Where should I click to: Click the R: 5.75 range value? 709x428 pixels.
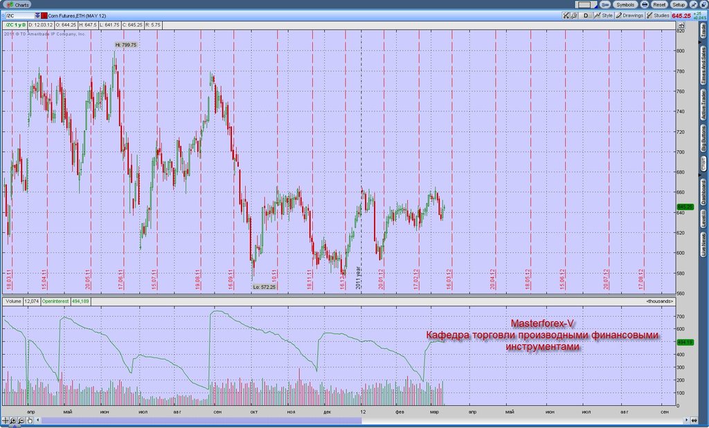pyautogui.click(x=153, y=25)
